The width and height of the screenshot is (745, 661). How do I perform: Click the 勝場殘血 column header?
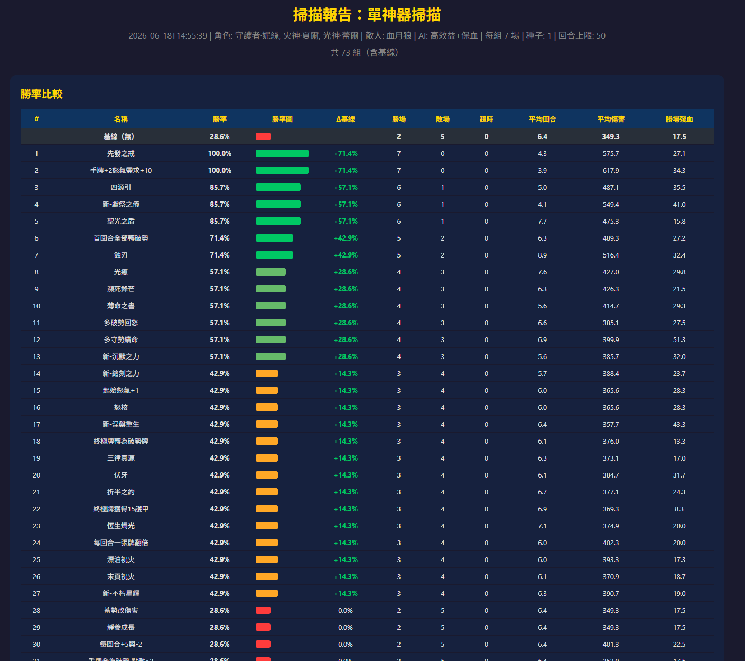(679, 119)
